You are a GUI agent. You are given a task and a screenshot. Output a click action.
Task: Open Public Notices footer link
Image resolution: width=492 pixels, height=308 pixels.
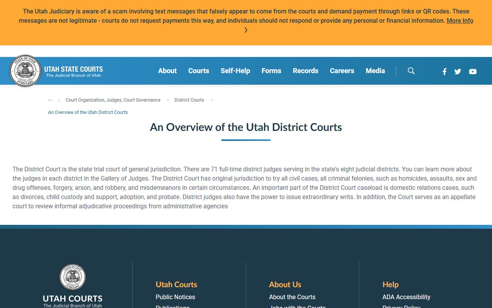175,297
